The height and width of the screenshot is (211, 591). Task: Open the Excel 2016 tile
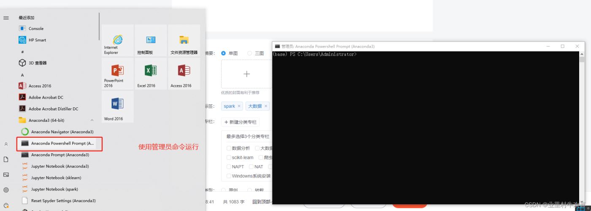(151, 74)
